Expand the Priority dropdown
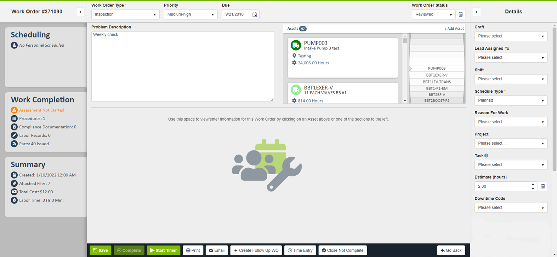The height and width of the screenshot is (257, 557). tap(190, 14)
